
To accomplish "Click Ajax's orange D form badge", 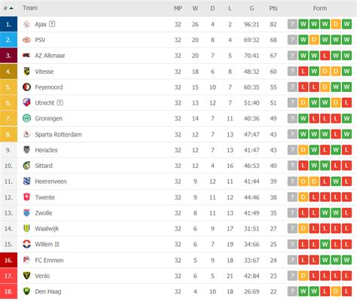I will [336, 24].
